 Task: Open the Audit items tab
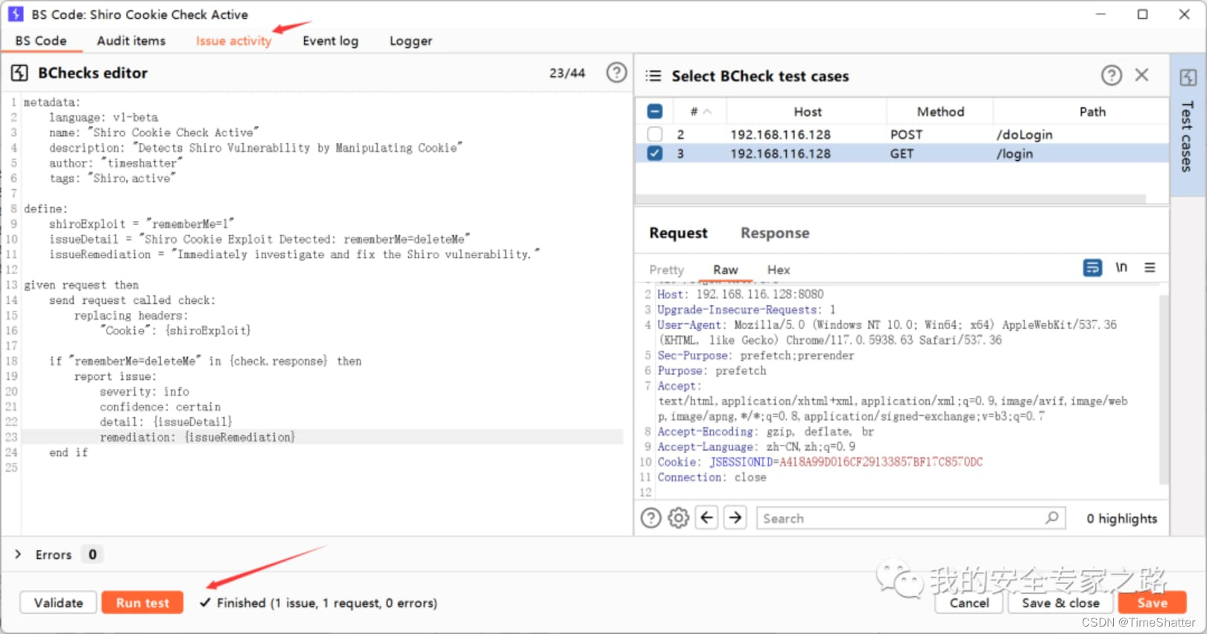(x=131, y=41)
